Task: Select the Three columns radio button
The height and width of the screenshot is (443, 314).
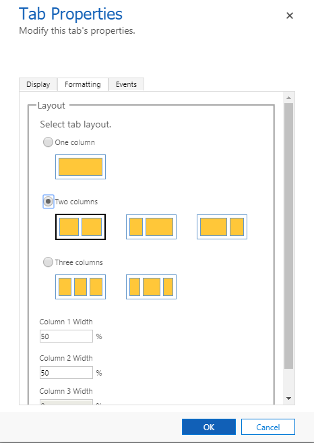Action: click(x=48, y=262)
